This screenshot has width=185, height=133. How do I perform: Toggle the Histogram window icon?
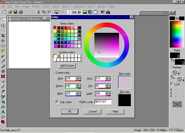click(85, 12)
